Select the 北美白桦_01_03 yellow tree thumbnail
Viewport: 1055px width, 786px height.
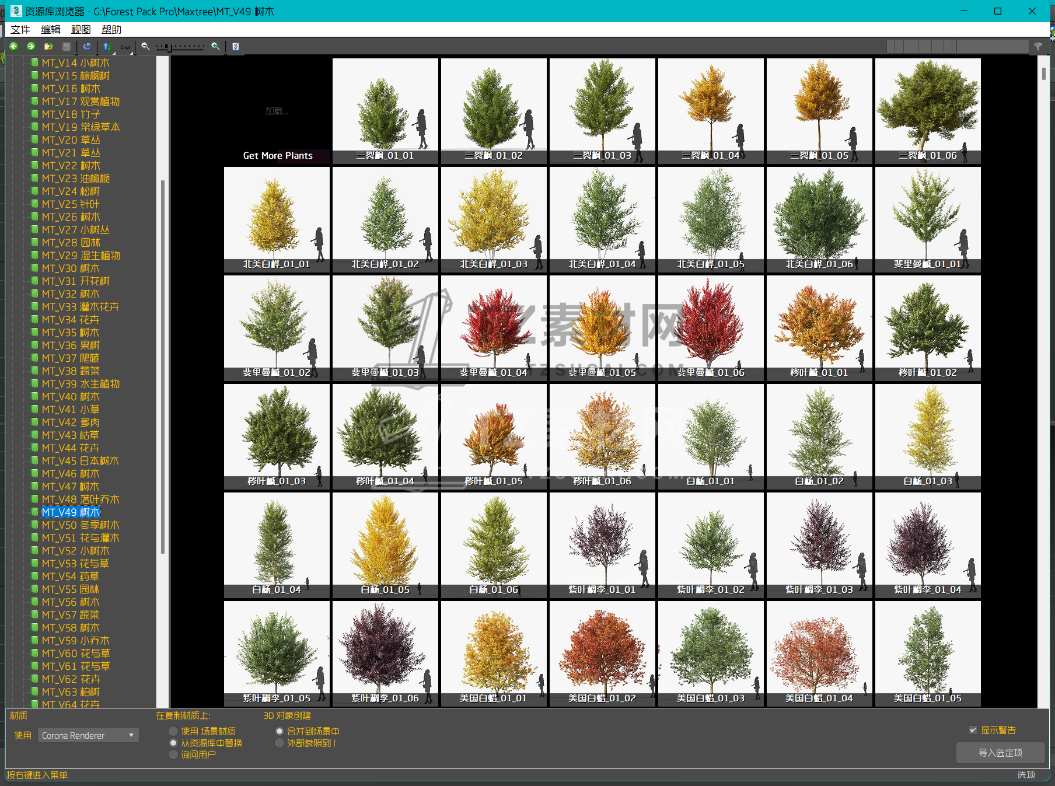coord(494,219)
